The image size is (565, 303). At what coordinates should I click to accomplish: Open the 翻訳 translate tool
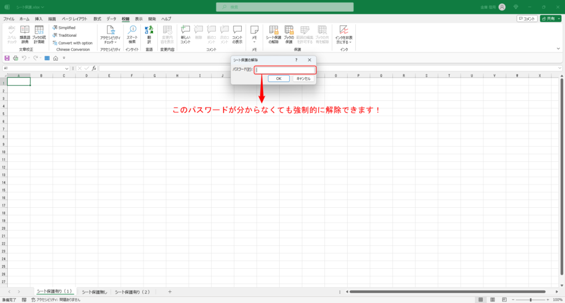coord(149,35)
